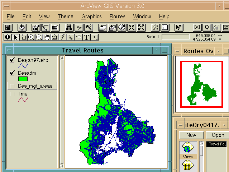229x172 pixels.
Task: Select the Travel Rou list entry
Action: (x=216, y=144)
